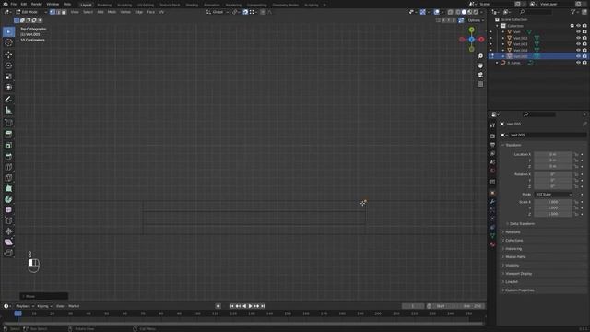Screen dimensions: 590x332
Task: Hide the S_curve object in outliner
Action: (578, 63)
